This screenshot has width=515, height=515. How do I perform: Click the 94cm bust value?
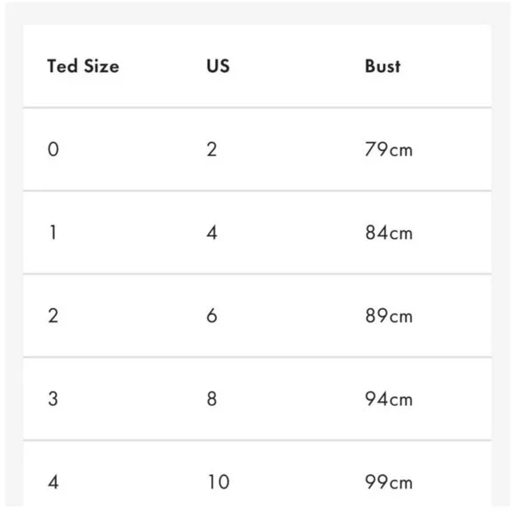coord(389,399)
